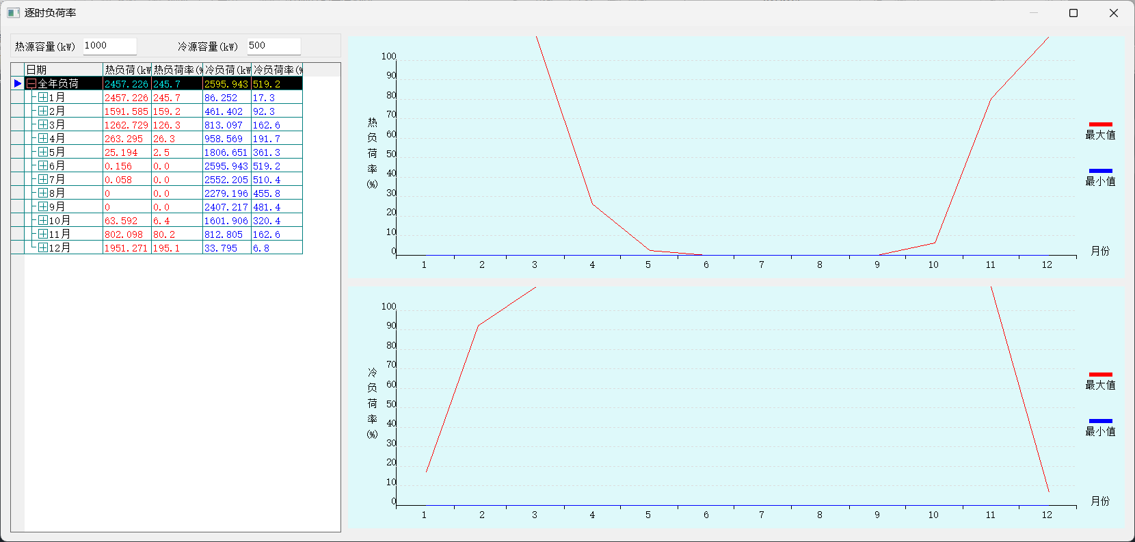Select the 10月 cooling rate cell 320.4
Viewport: 1135px width, 542px height.
click(276, 221)
